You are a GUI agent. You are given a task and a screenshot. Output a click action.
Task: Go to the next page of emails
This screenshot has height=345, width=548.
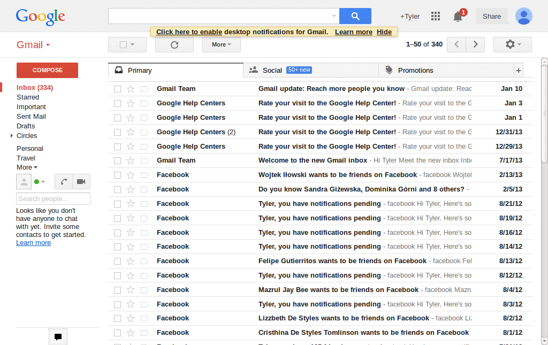point(475,44)
